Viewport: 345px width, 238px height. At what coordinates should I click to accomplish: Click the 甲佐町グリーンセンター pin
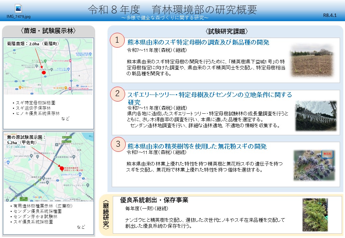(x=88, y=185)
